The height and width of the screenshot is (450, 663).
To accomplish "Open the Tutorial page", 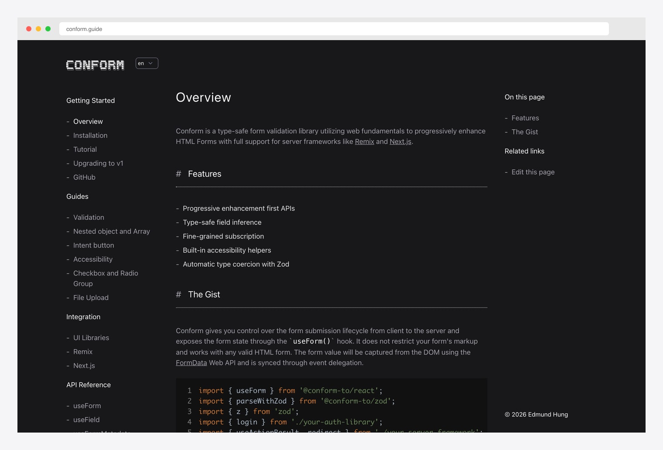I will click(85, 149).
